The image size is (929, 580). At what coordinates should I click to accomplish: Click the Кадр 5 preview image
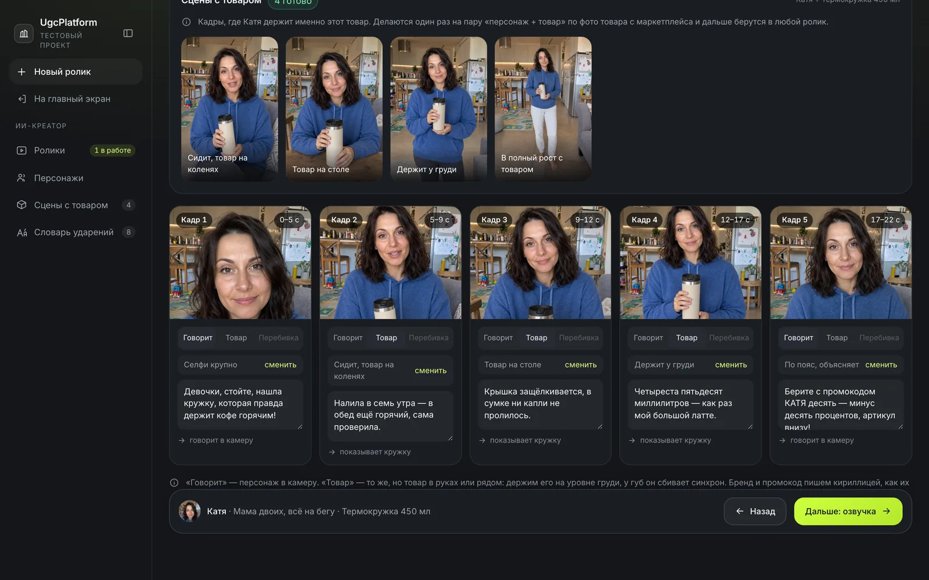coord(841,263)
